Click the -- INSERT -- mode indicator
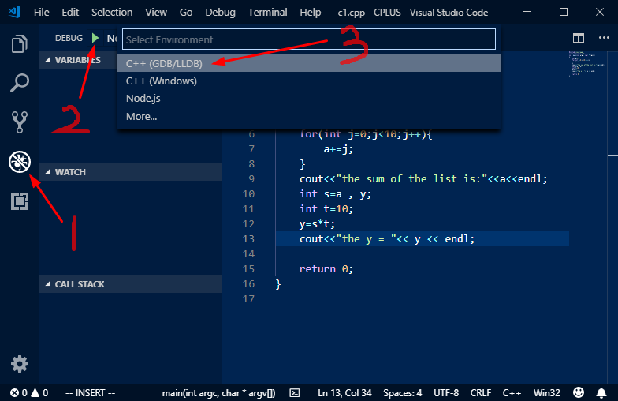This screenshot has height=401, width=618. 90,393
